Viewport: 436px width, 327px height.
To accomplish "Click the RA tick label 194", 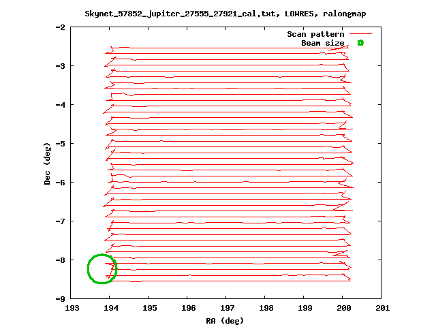I will (x=111, y=308).
